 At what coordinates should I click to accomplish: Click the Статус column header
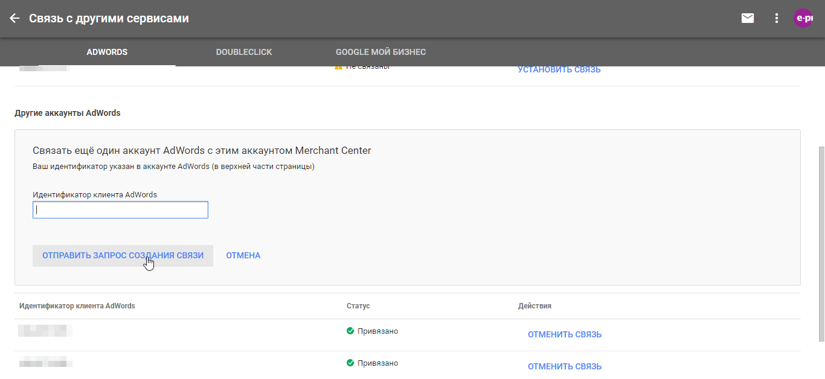click(358, 306)
